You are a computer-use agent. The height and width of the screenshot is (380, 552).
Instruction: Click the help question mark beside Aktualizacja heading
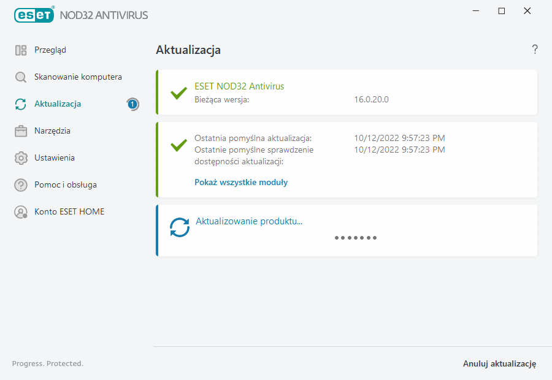pos(535,50)
